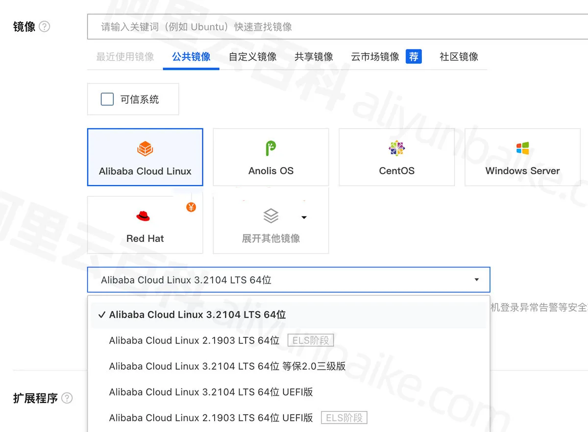
Task: Click the stacked layers icon in 展开其他镜像
Action: tap(270, 216)
